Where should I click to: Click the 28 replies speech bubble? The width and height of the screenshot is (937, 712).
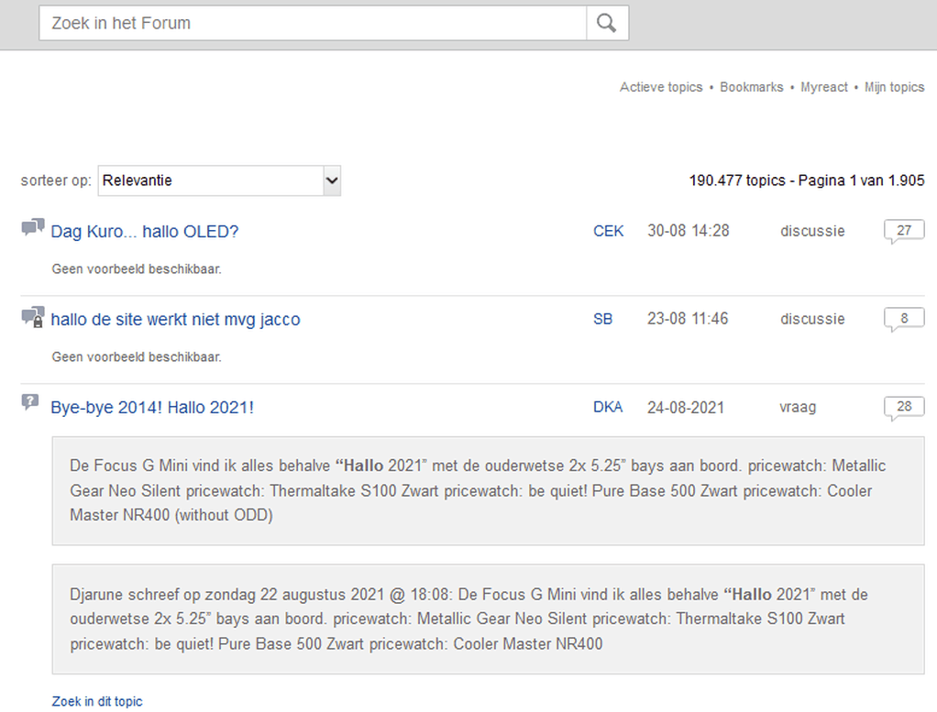[904, 407]
